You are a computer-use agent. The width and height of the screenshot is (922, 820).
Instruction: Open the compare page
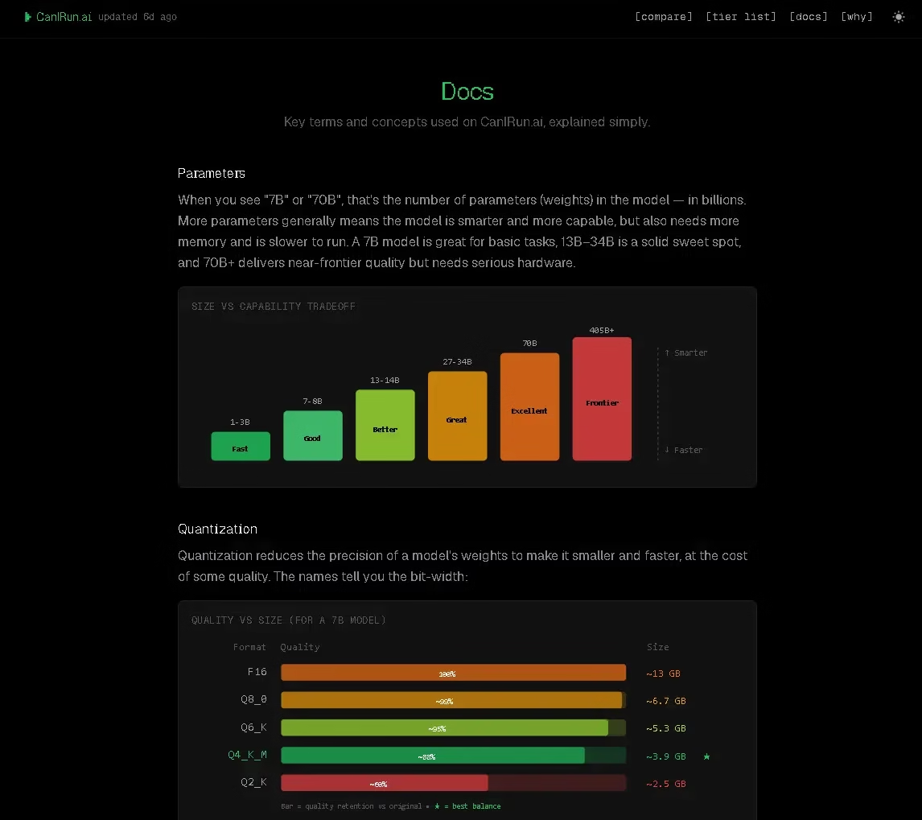[663, 17]
